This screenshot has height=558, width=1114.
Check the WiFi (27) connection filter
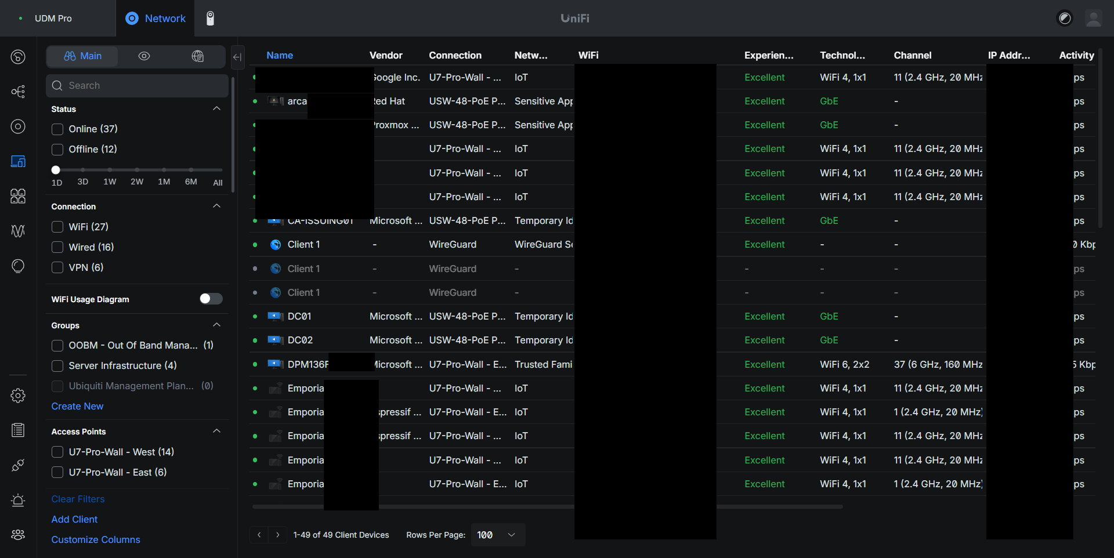point(57,227)
